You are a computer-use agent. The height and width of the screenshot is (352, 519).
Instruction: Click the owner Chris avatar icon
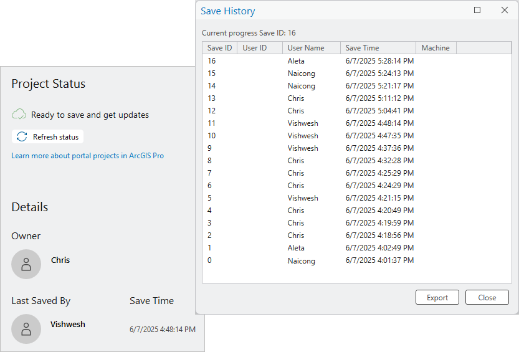pyautogui.click(x=26, y=264)
